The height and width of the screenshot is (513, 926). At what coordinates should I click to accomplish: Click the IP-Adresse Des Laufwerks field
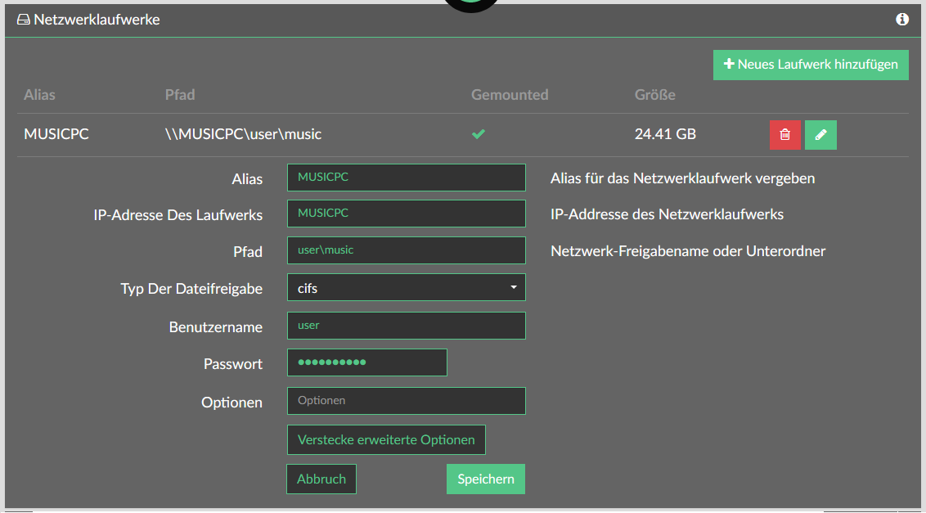pyautogui.click(x=406, y=214)
